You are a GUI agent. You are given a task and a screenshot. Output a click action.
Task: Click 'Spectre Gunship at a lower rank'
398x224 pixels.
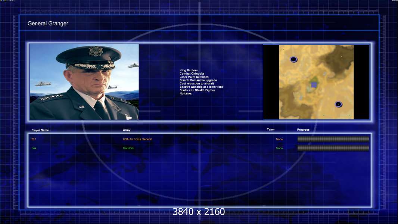(202, 87)
